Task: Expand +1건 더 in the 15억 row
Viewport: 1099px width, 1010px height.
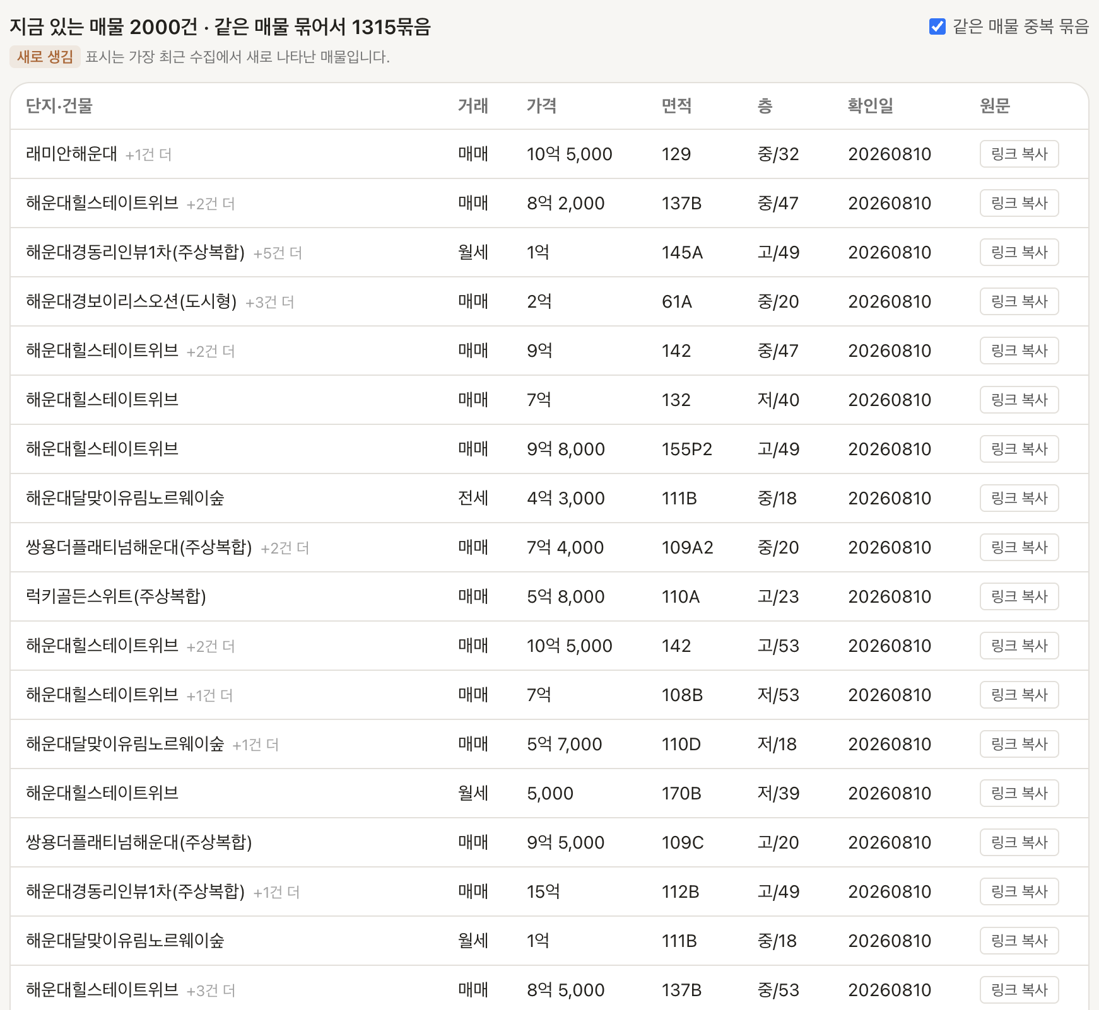Action: [276, 893]
